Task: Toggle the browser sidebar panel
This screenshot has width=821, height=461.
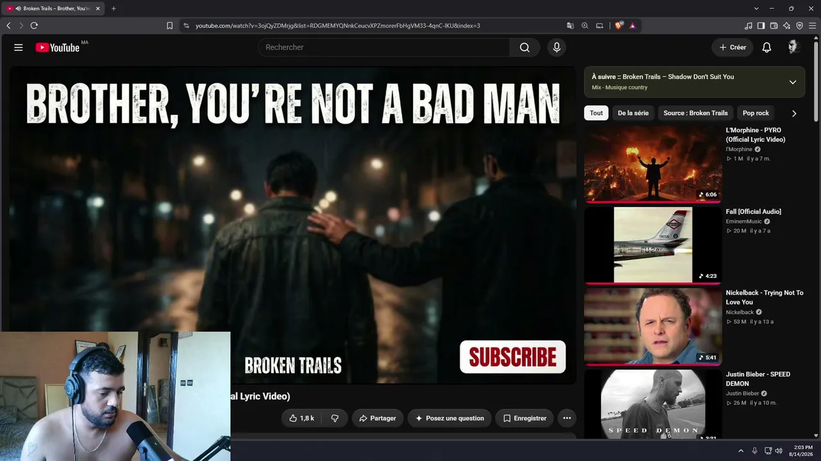Action: (x=761, y=26)
